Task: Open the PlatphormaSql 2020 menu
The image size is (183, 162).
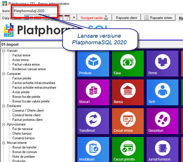Action: [x=29, y=11]
